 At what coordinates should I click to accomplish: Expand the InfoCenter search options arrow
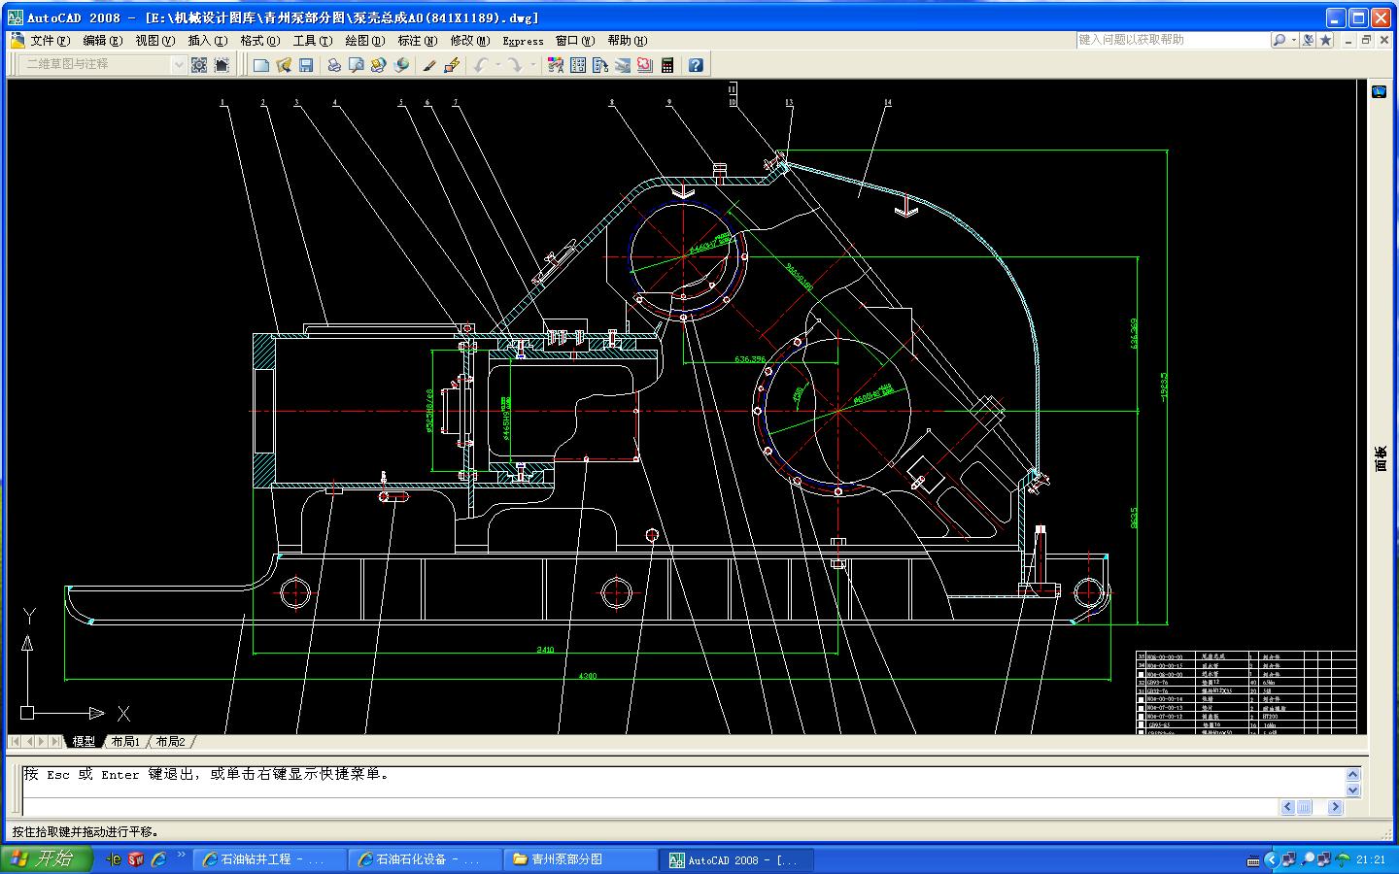[x=1293, y=40]
